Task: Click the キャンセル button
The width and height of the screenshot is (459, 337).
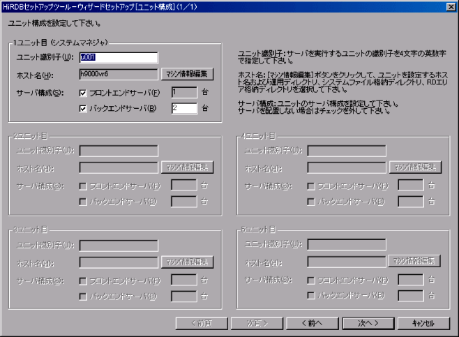Action: 423,323
